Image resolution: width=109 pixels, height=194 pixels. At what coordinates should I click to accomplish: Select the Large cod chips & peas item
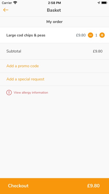point(26,35)
